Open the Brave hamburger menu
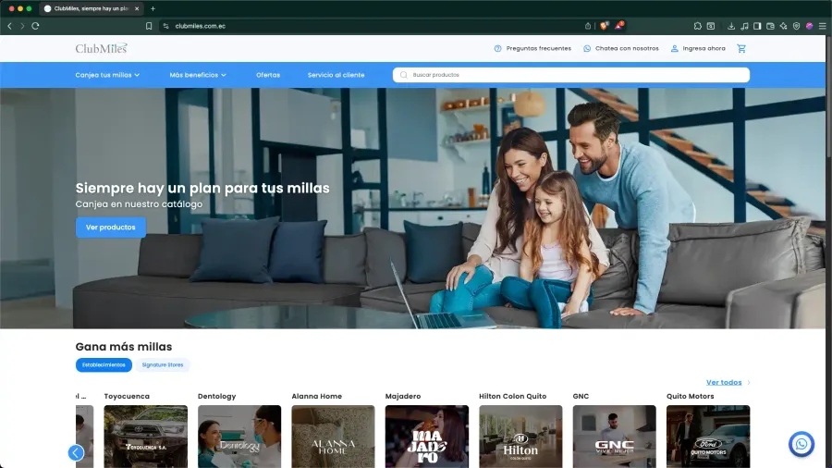 point(822,26)
